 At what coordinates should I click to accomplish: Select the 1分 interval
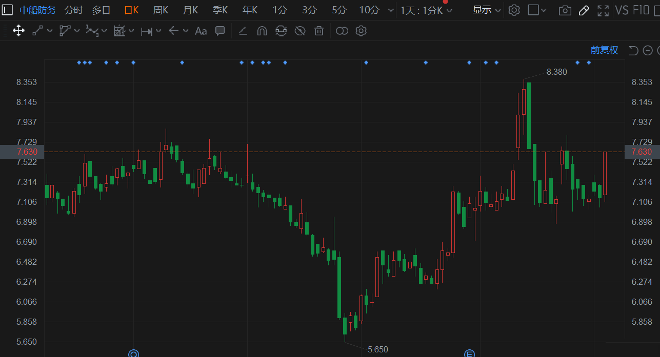coord(280,10)
